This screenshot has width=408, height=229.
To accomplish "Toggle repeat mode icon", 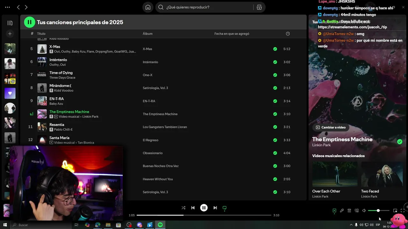I will (x=224, y=208).
